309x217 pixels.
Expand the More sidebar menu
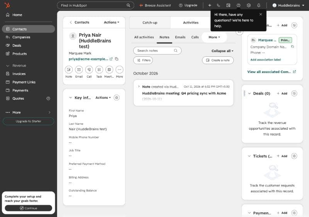pos(27,112)
